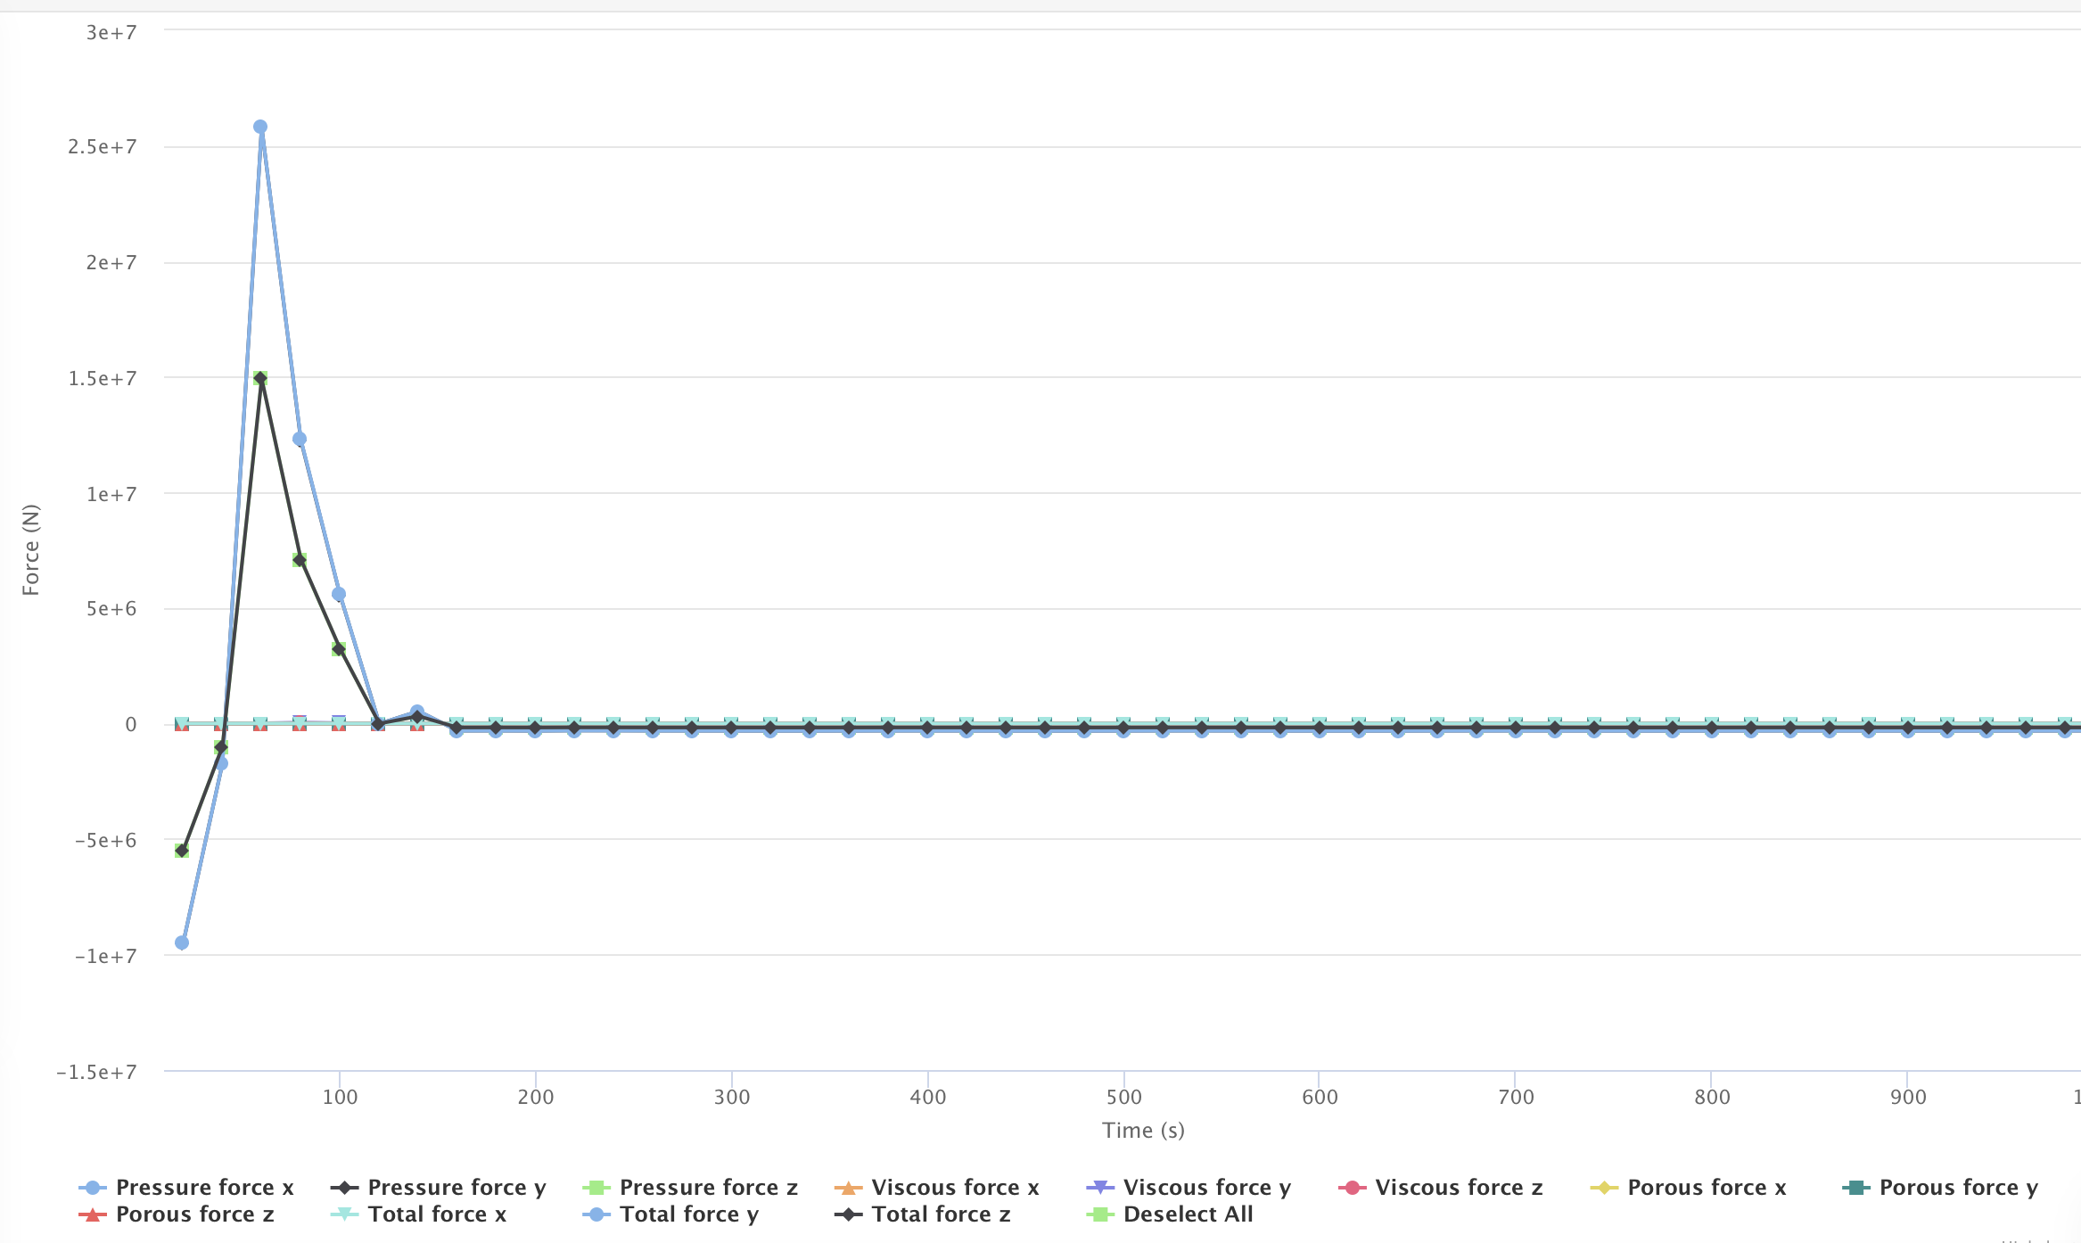This screenshot has width=2081, height=1243.
Task: Click Total force x legend marker
Action: click(x=344, y=1214)
